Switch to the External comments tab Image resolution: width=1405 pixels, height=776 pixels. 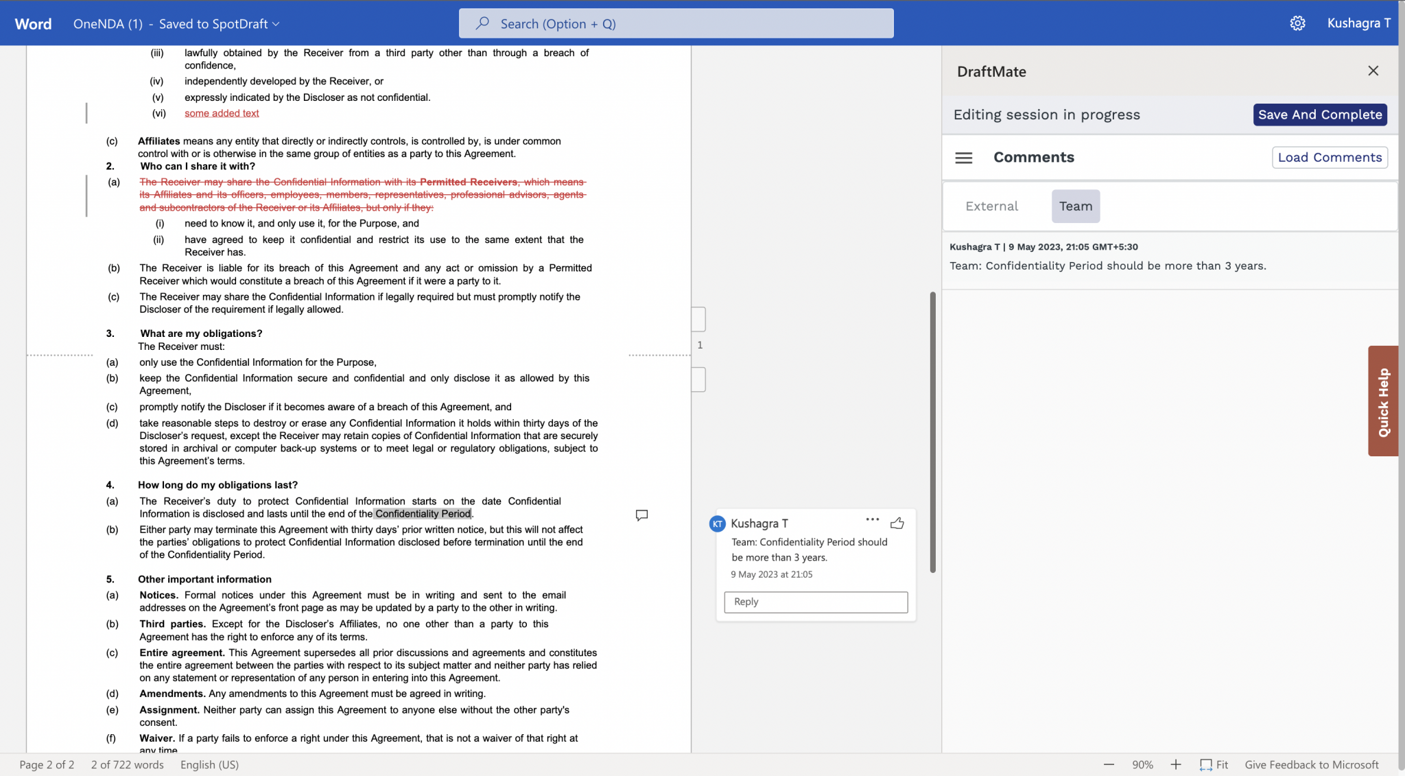[x=991, y=206]
